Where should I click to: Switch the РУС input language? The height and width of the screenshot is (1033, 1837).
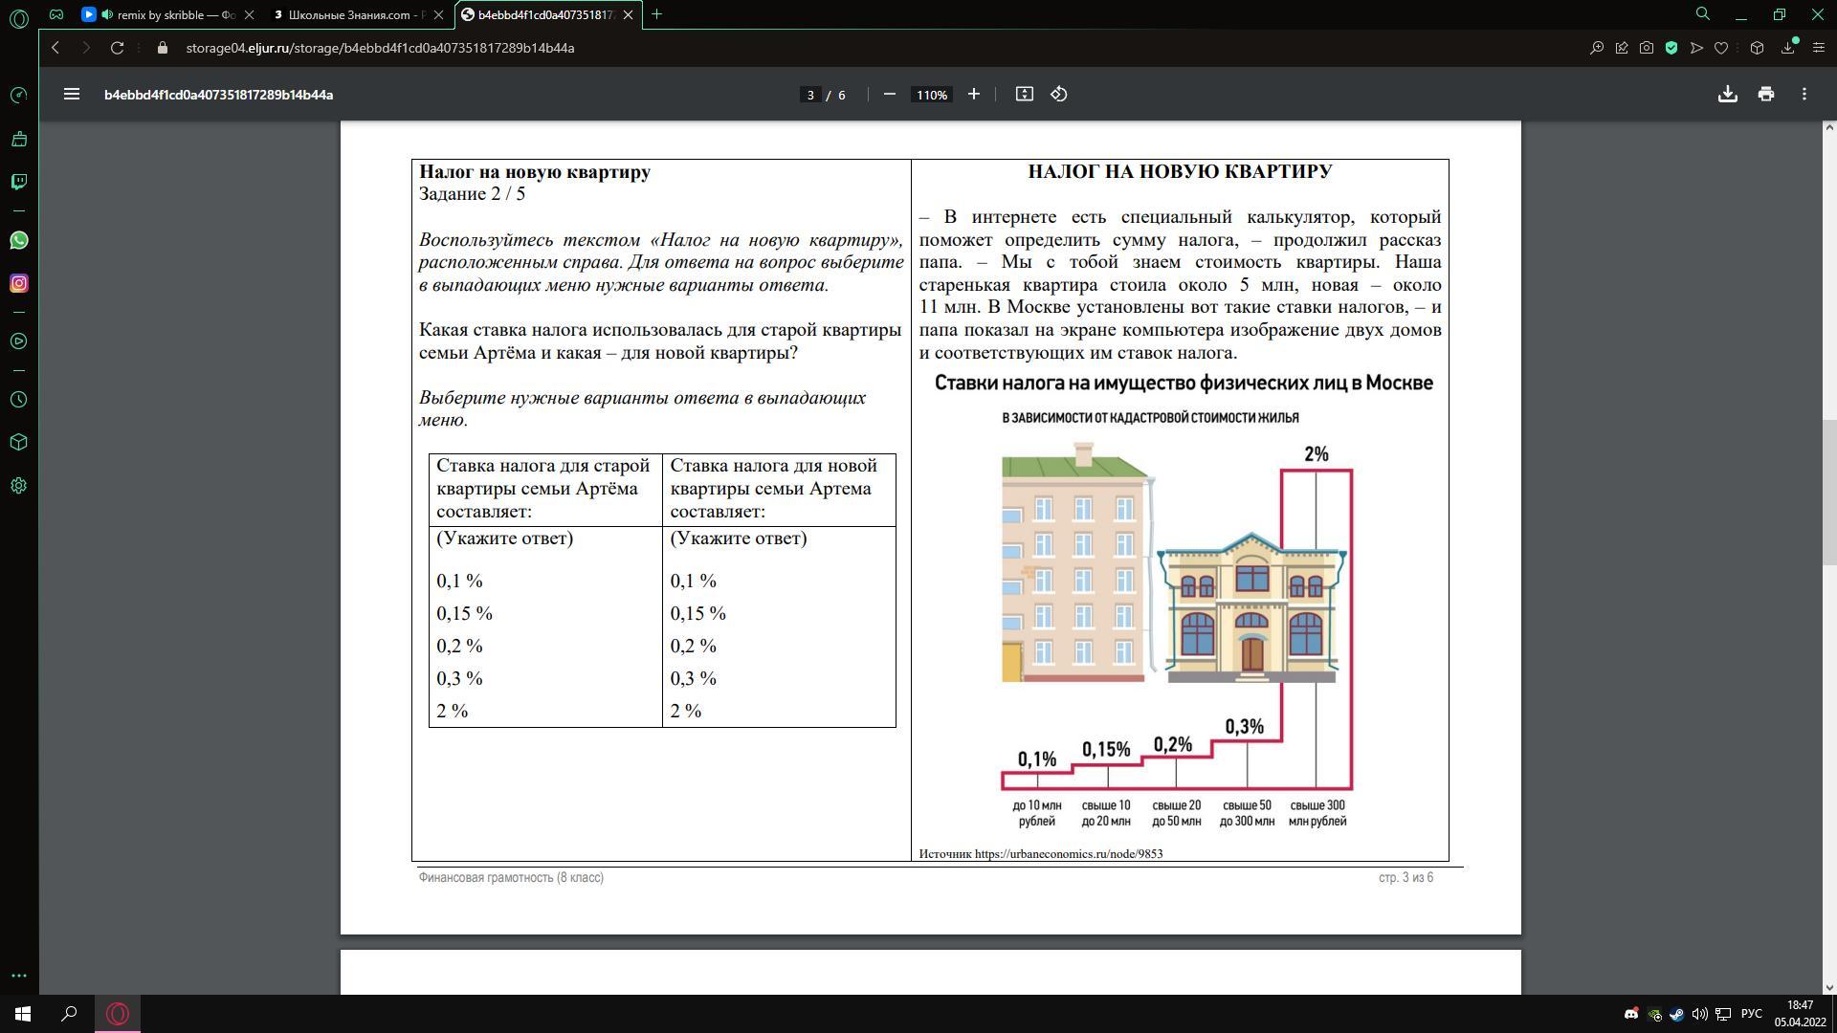pos(1752,1014)
